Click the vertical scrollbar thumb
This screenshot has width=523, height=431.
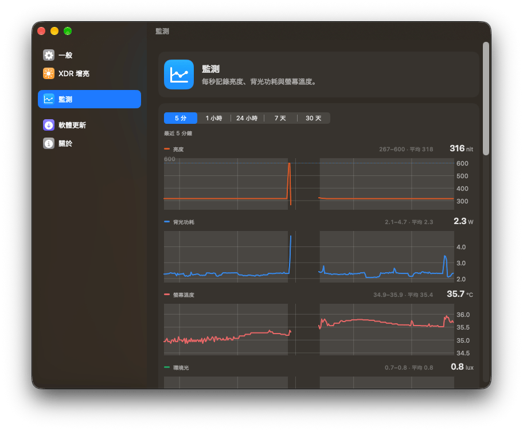click(486, 99)
